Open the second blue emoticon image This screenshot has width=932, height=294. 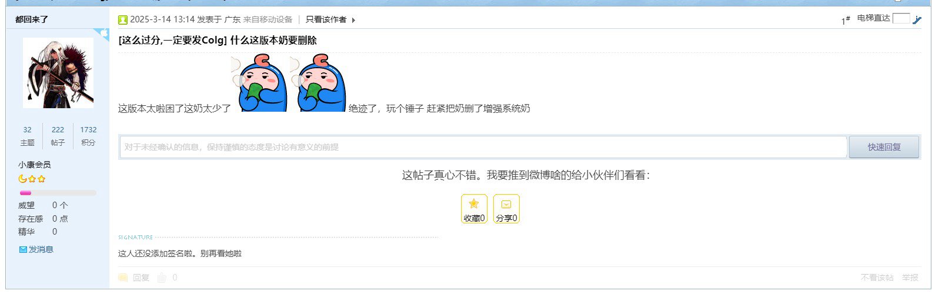point(318,82)
